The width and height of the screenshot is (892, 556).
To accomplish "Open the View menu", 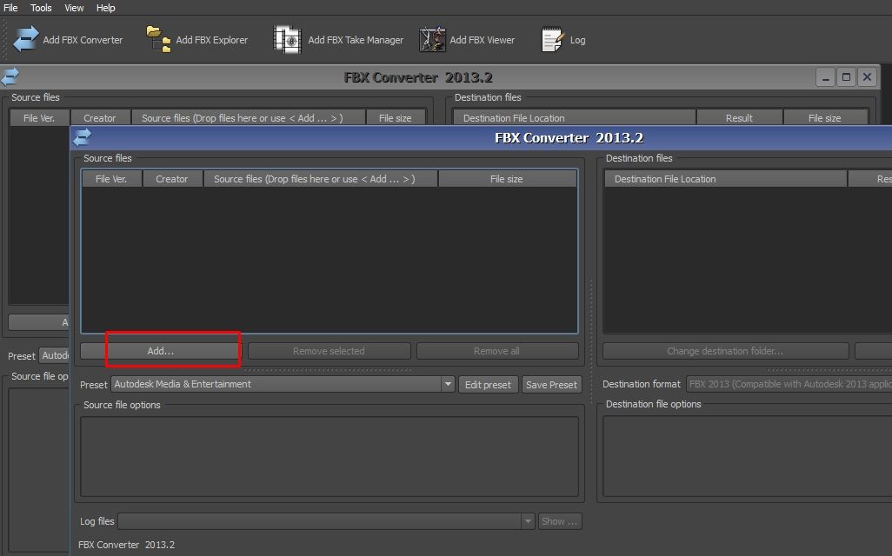I will click(74, 8).
